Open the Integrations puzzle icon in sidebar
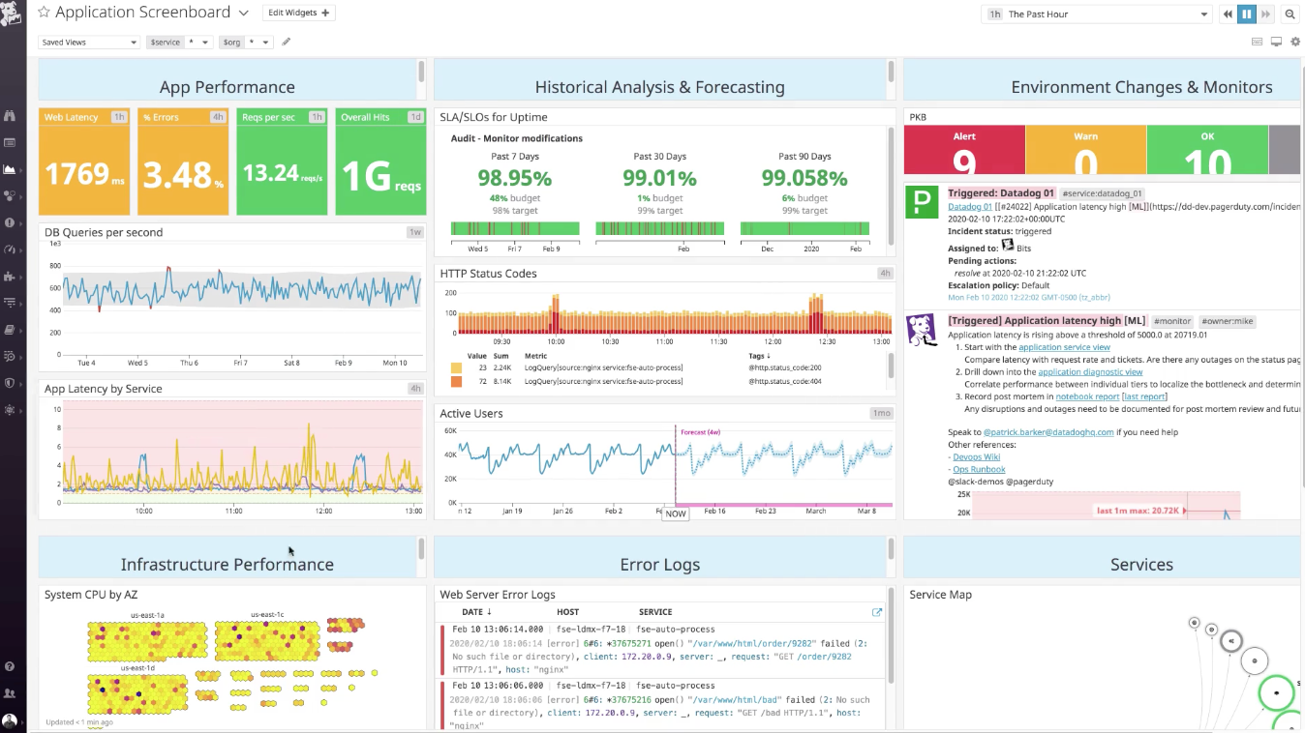 pyautogui.click(x=10, y=277)
